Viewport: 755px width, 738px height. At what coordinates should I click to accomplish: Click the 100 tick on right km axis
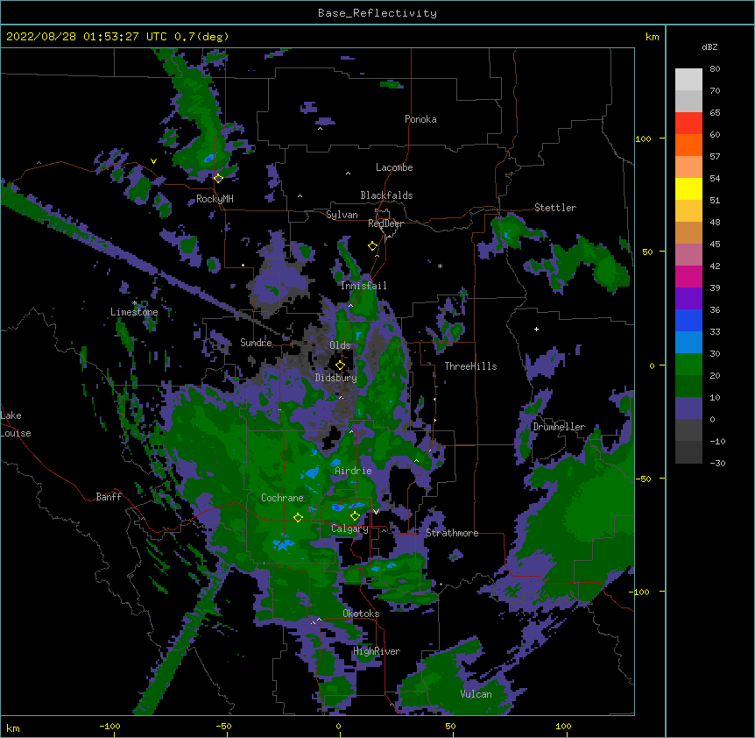(x=643, y=138)
